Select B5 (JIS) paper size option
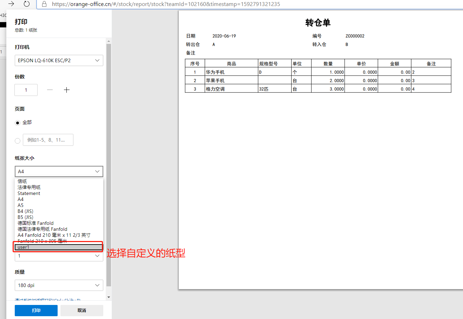 pos(26,217)
